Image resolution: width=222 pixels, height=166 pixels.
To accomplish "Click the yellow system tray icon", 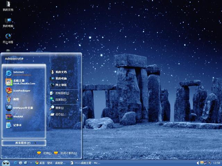I will pyautogui.click(x=202, y=163).
